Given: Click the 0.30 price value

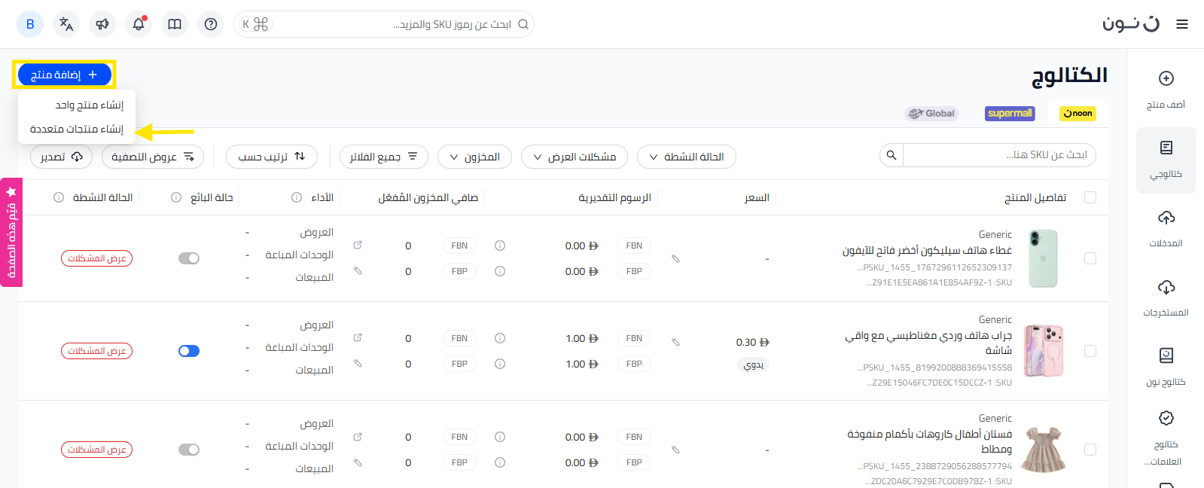Looking at the screenshot, I should [752, 342].
